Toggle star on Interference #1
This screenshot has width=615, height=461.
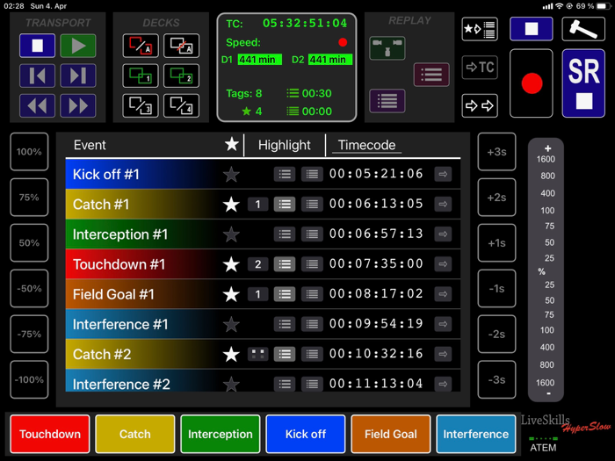tap(231, 324)
